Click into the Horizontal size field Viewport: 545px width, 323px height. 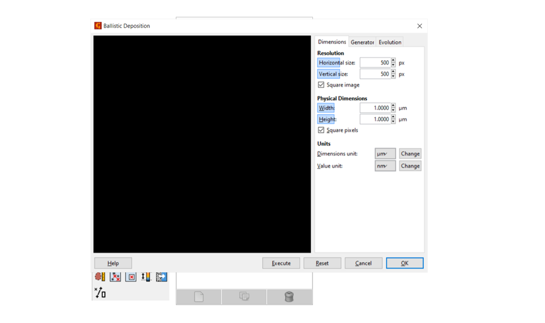click(x=375, y=63)
